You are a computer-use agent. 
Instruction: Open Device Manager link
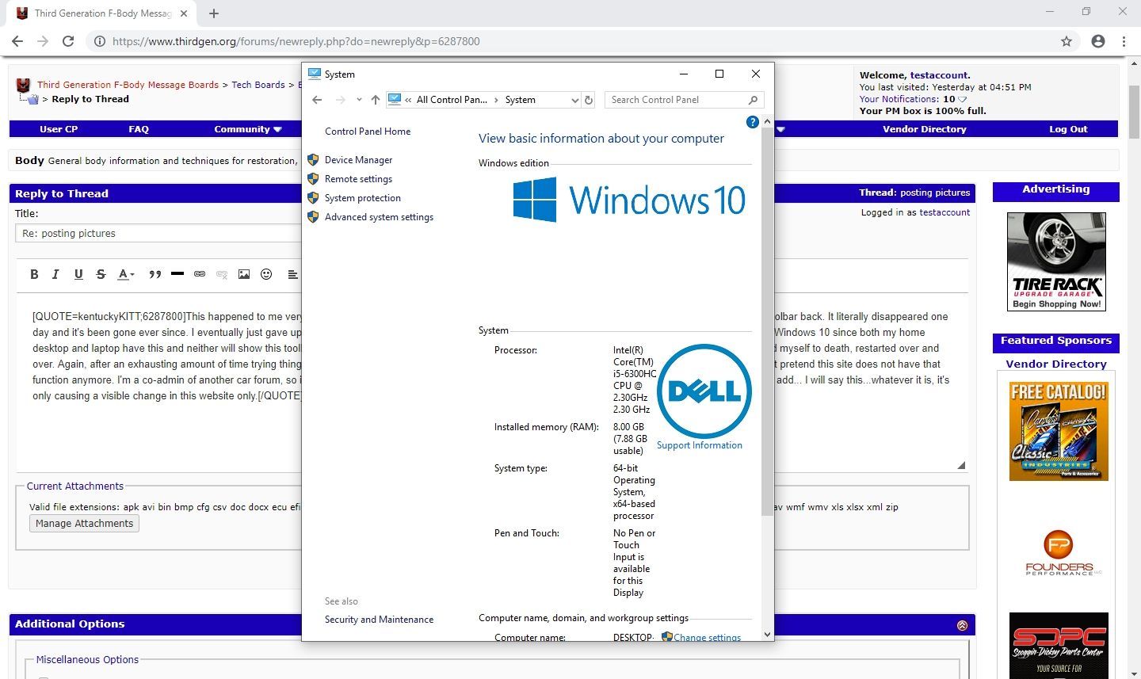pos(358,160)
